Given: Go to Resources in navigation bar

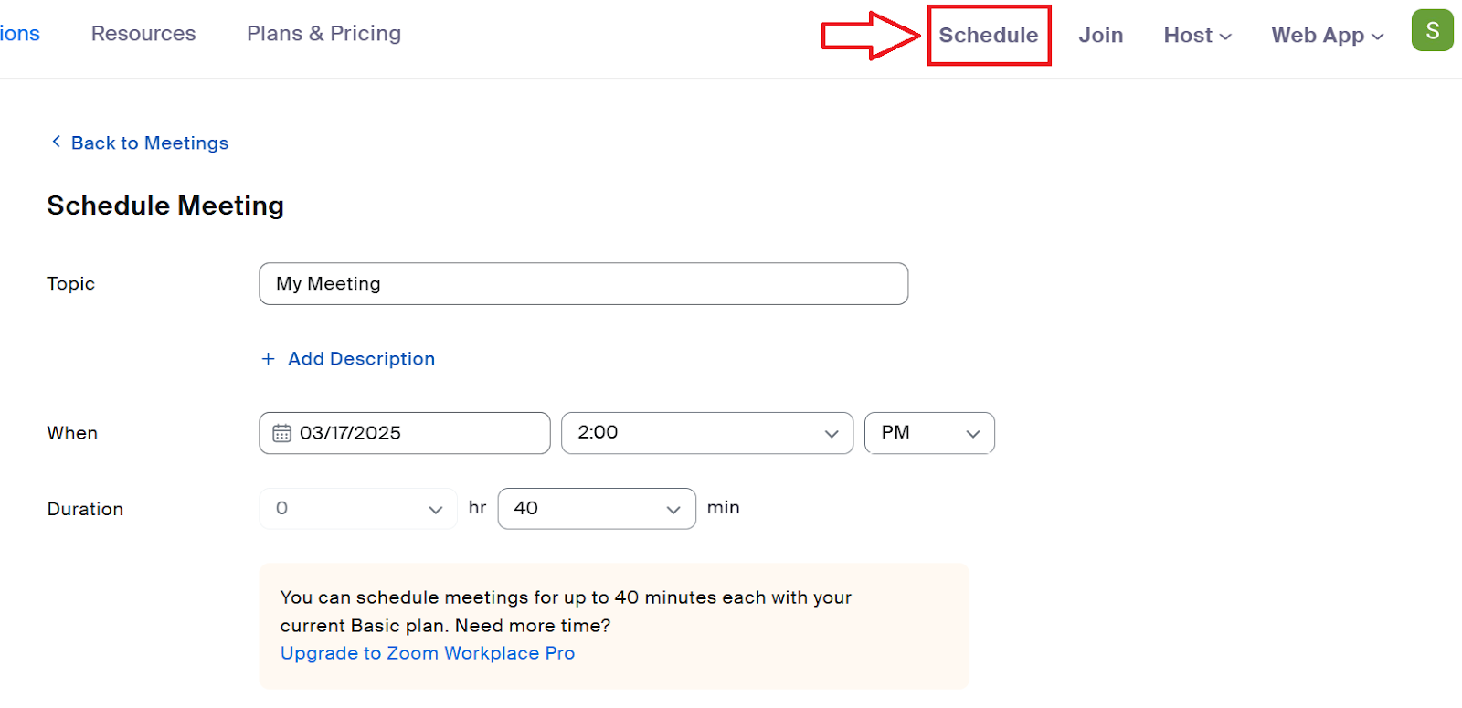Looking at the screenshot, I should click(x=143, y=34).
